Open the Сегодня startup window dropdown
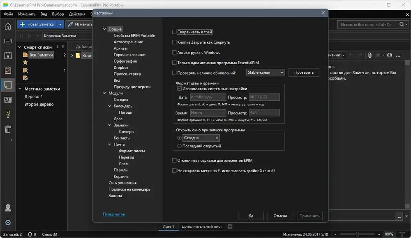411x238 pixels. tap(201, 138)
